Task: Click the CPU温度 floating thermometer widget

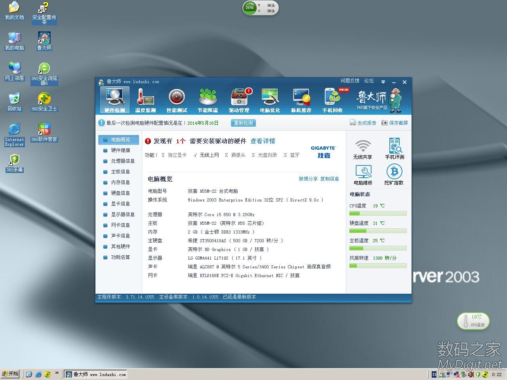Action: pos(473,321)
